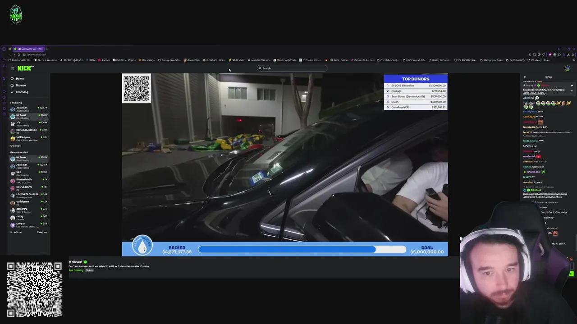Click the Kick search field

pyautogui.click(x=292, y=68)
